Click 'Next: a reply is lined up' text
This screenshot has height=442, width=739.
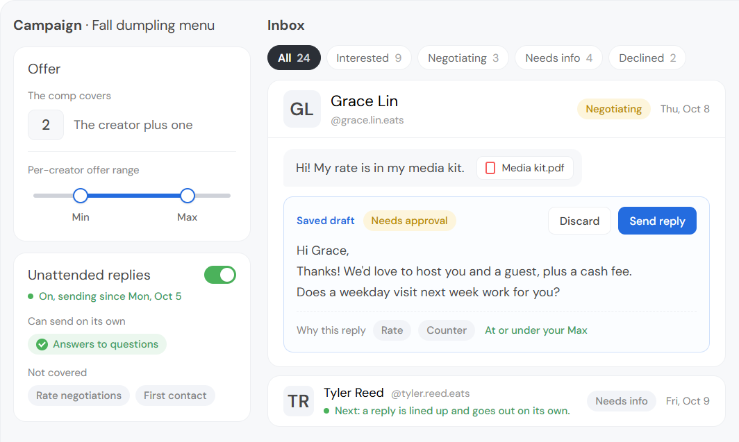(452, 411)
